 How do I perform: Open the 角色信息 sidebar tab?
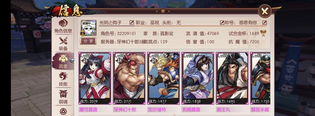click(x=63, y=26)
